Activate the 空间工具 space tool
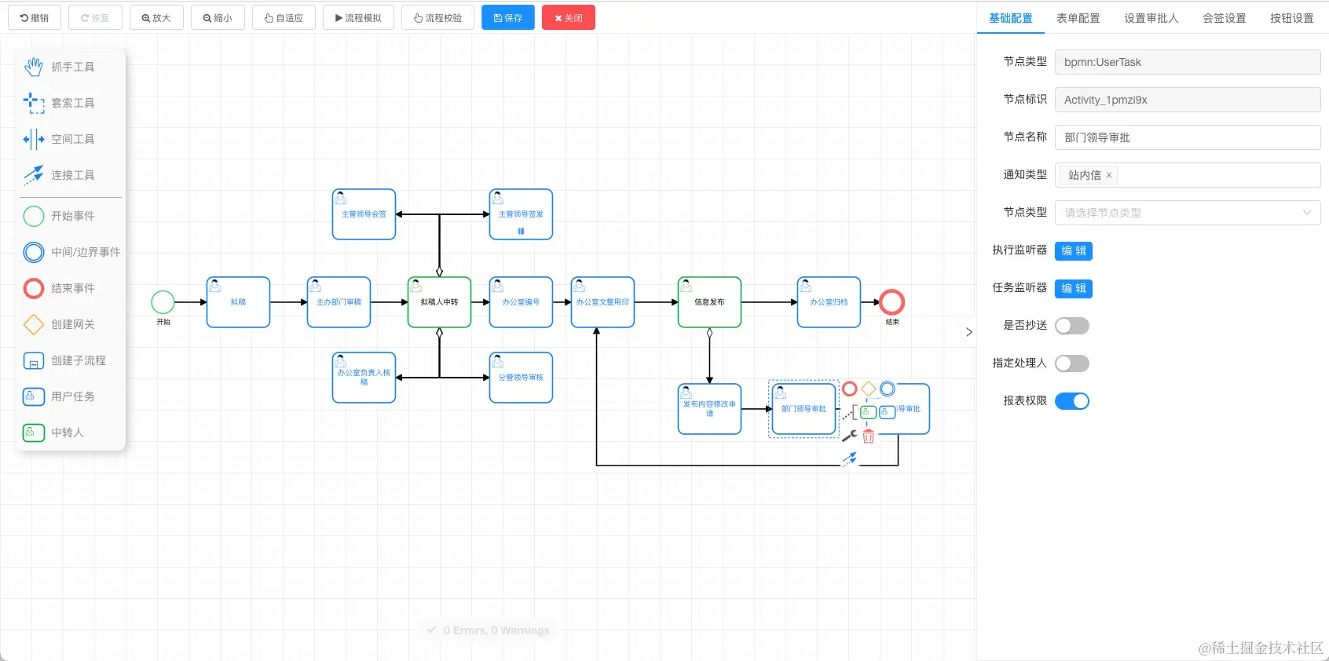The width and height of the screenshot is (1329, 661). (59, 139)
